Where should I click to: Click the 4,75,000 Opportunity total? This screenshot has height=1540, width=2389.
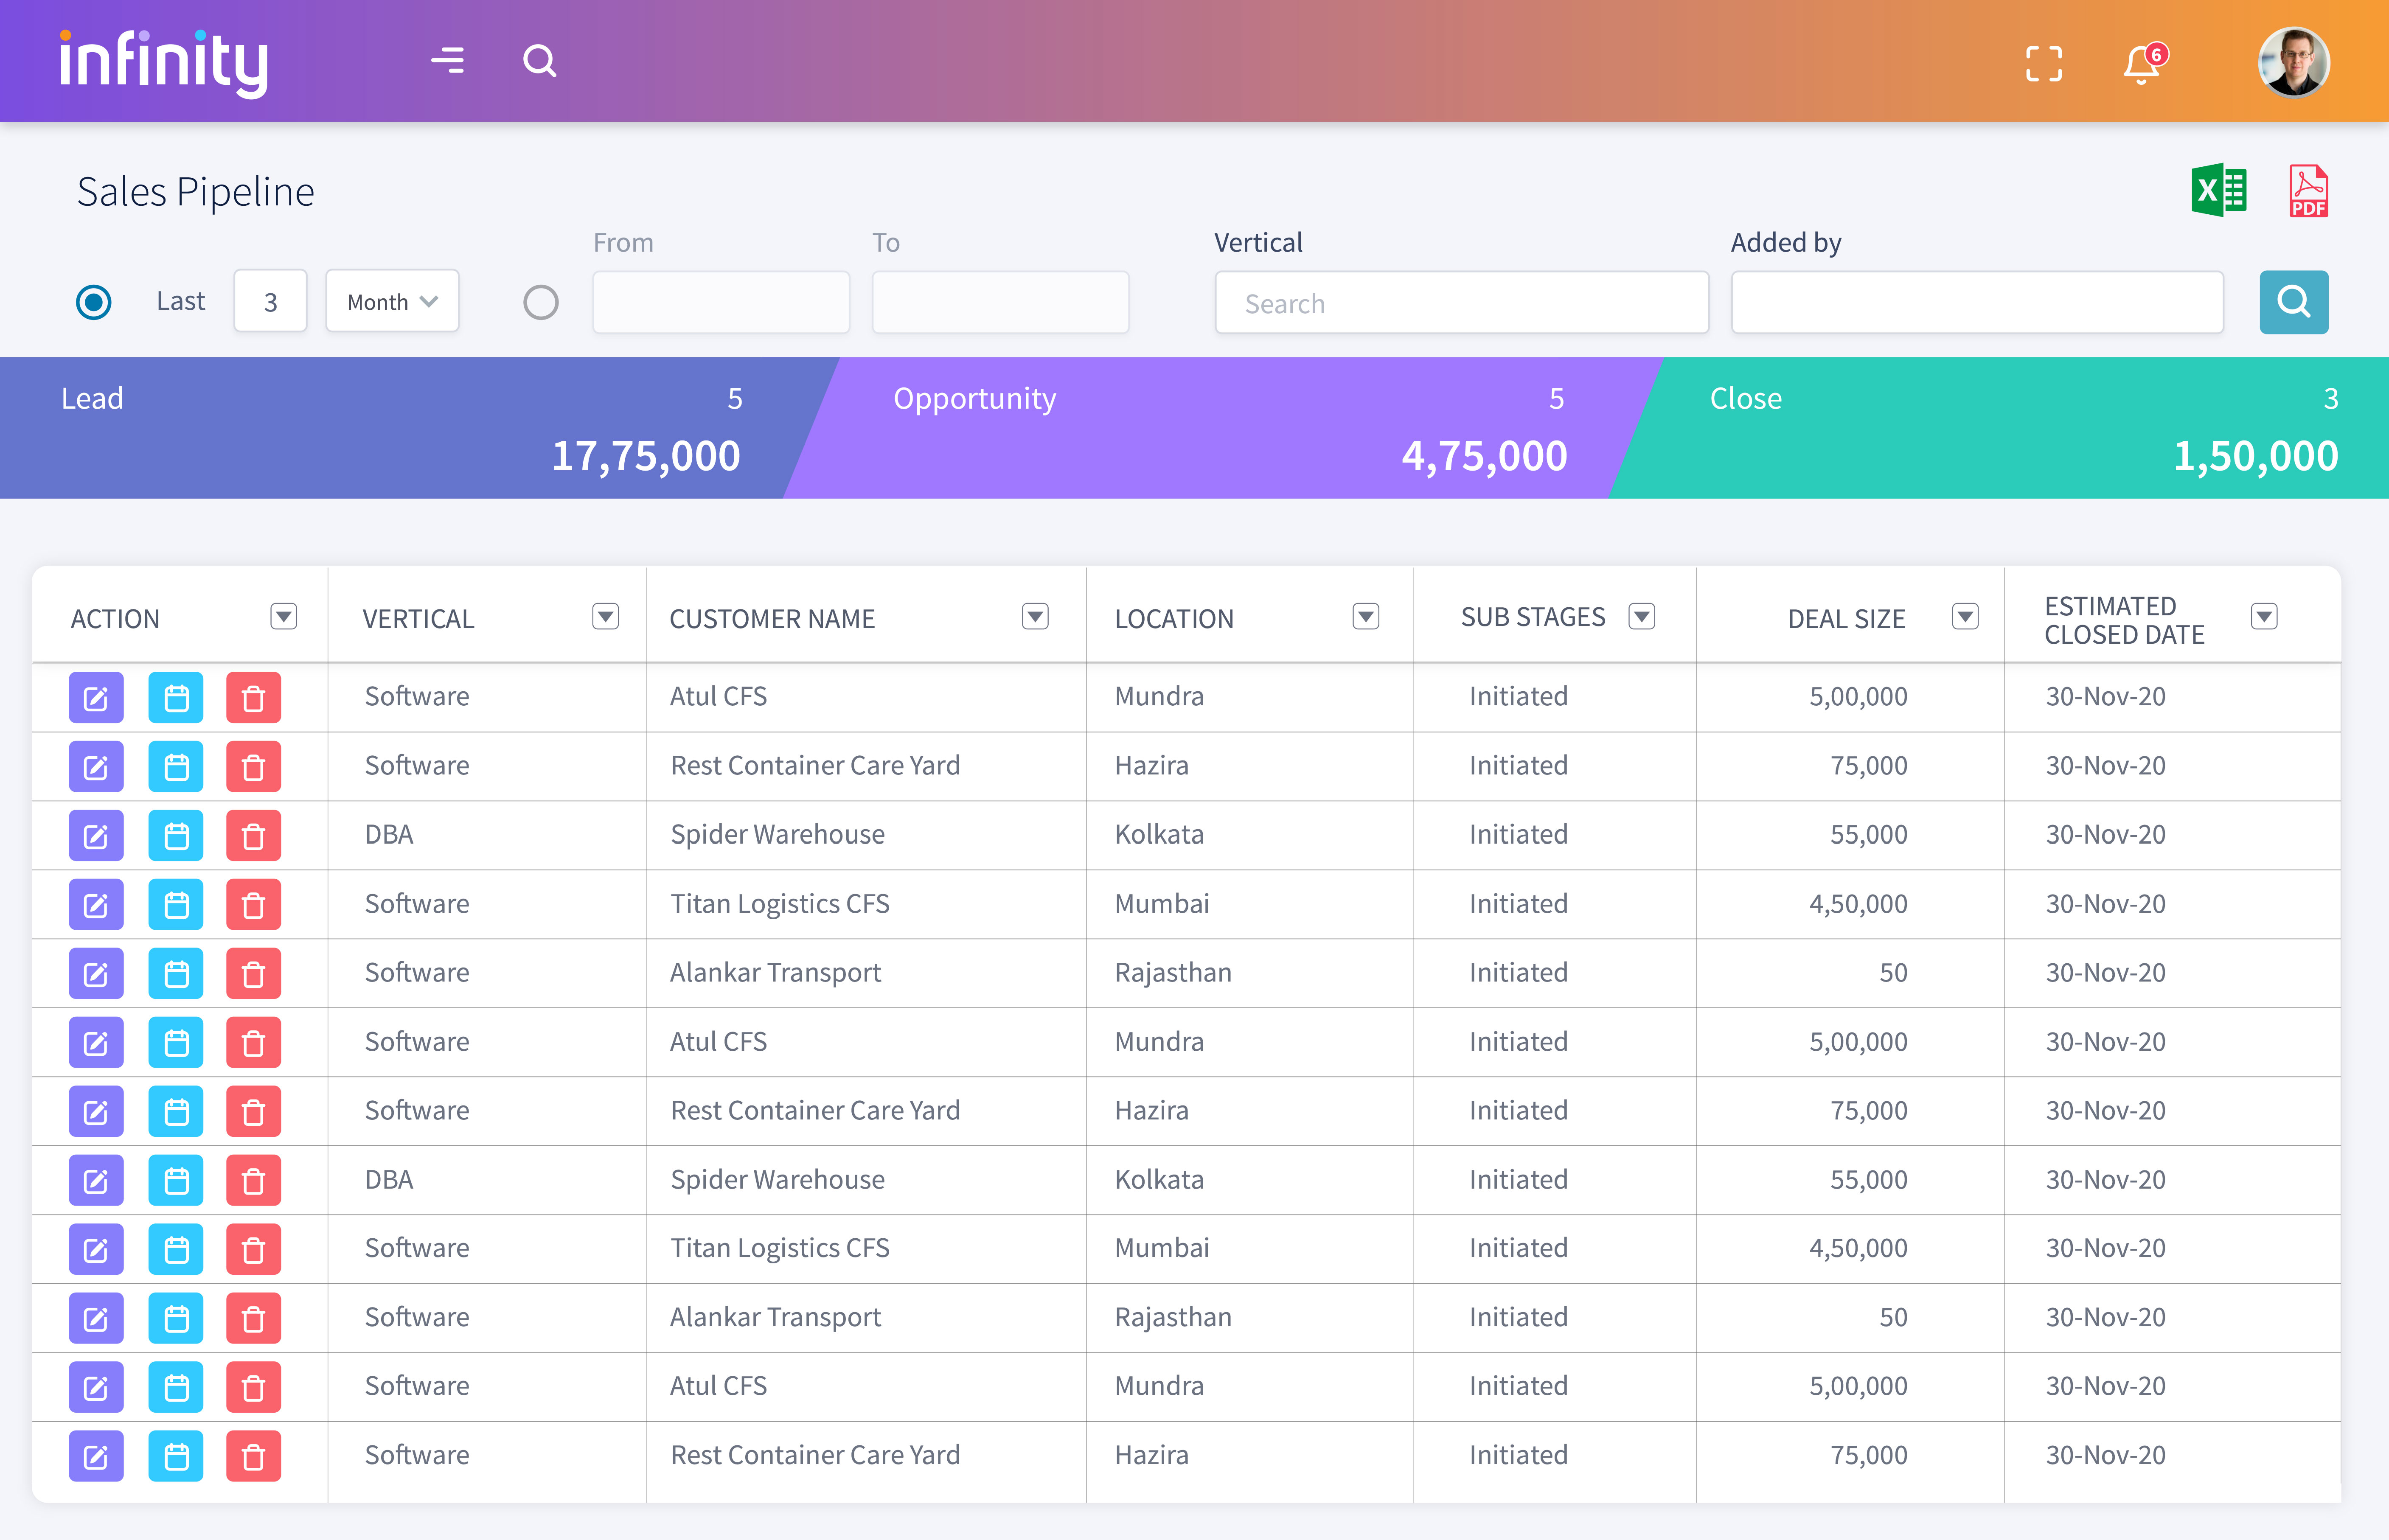pos(1484,456)
